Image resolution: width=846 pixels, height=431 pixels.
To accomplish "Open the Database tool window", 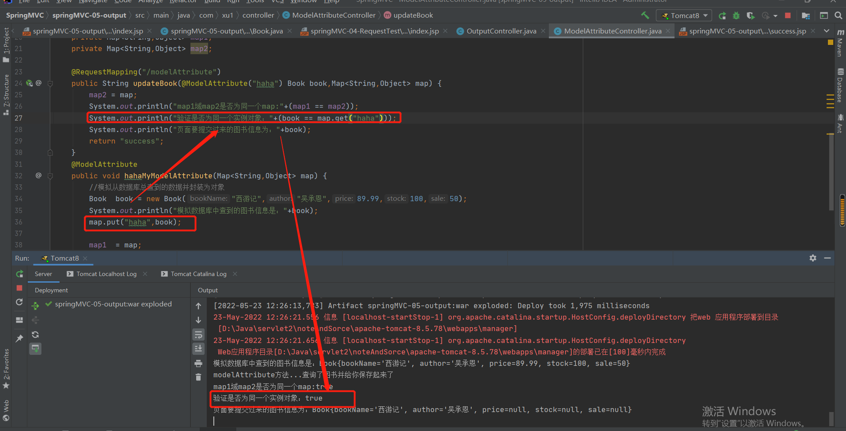I will pyautogui.click(x=840, y=85).
